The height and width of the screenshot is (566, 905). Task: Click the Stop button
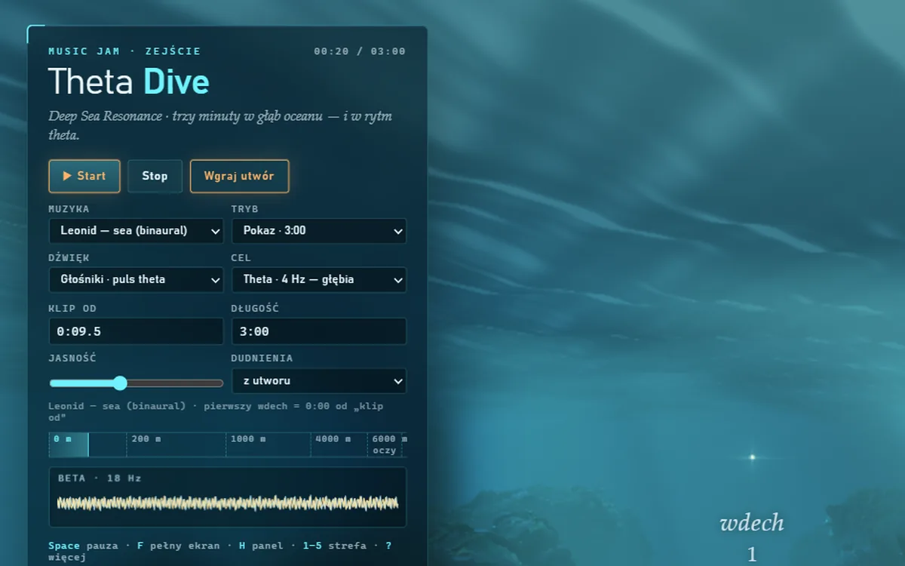(155, 176)
